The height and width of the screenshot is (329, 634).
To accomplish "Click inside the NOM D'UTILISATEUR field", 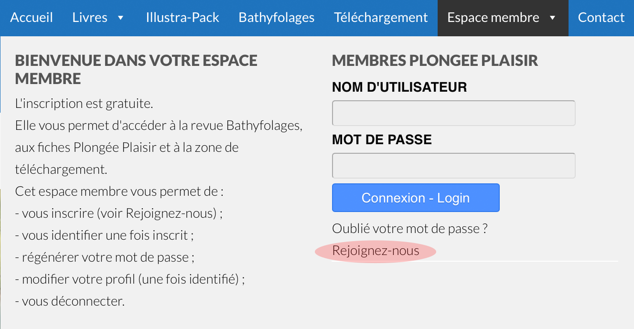I will point(453,113).
